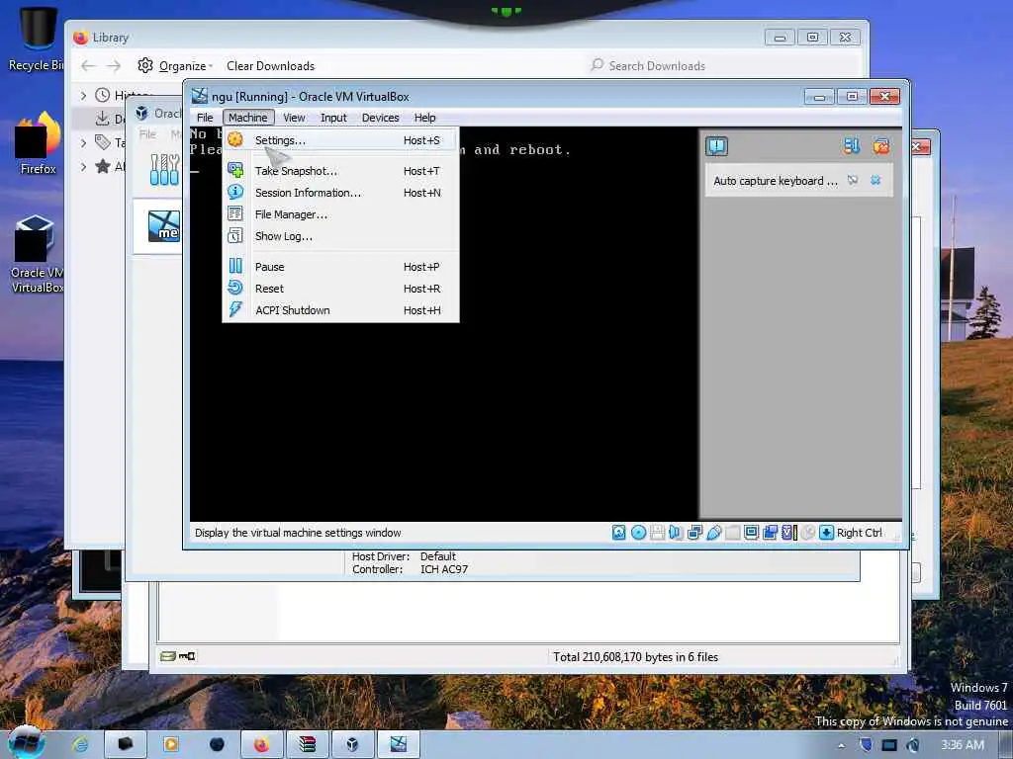Dismiss the Auto capture keyboard notification

[875, 180]
